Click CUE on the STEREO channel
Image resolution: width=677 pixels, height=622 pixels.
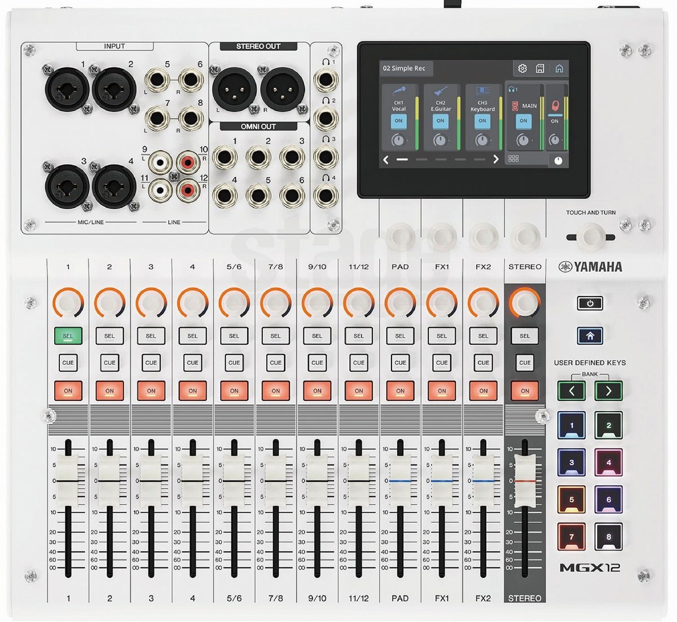525,363
